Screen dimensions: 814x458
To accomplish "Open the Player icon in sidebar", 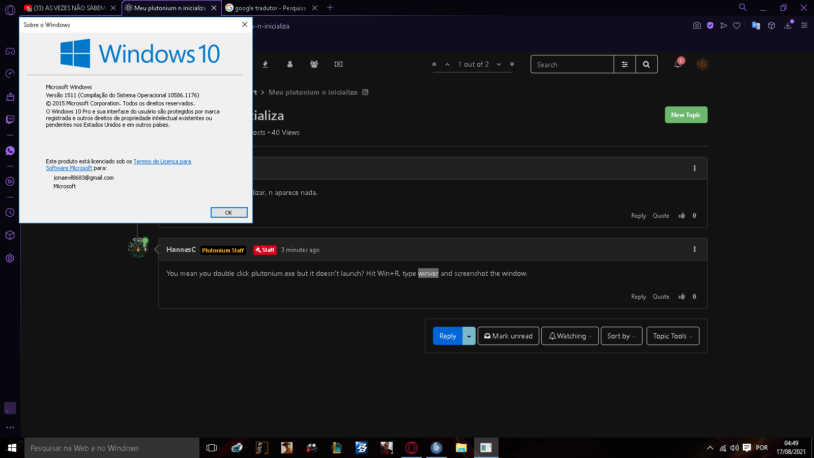I will (10, 182).
